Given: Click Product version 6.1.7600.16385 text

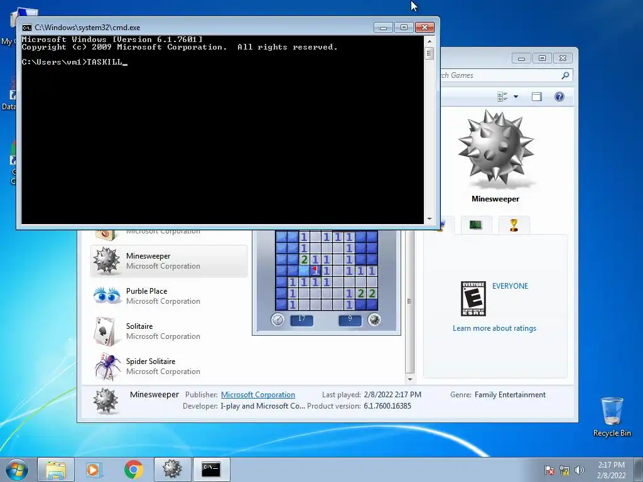Looking at the screenshot, I should click(387, 406).
